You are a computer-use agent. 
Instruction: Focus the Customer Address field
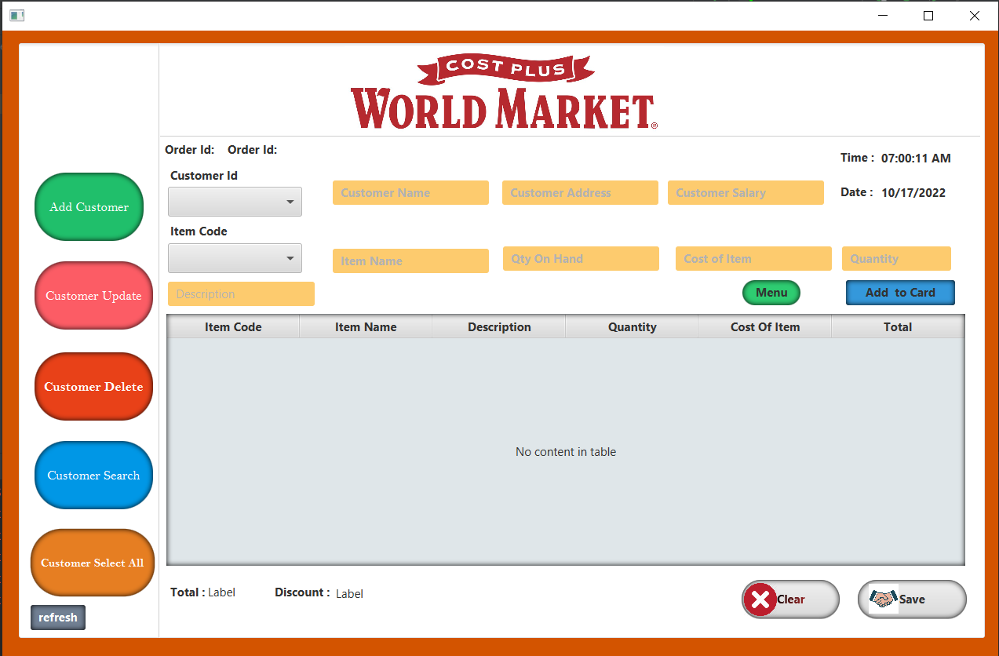[x=580, y=193]
